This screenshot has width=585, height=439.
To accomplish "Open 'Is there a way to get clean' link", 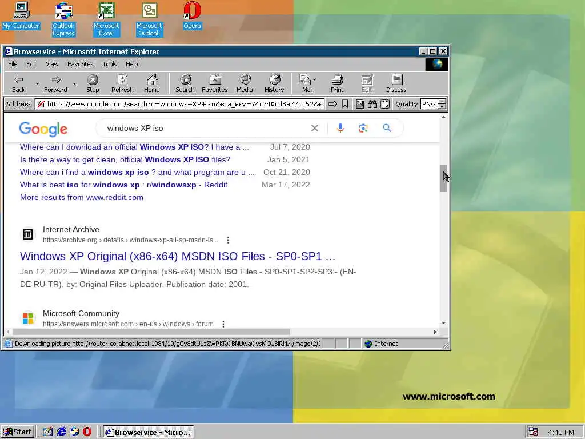I will [125, 160].
